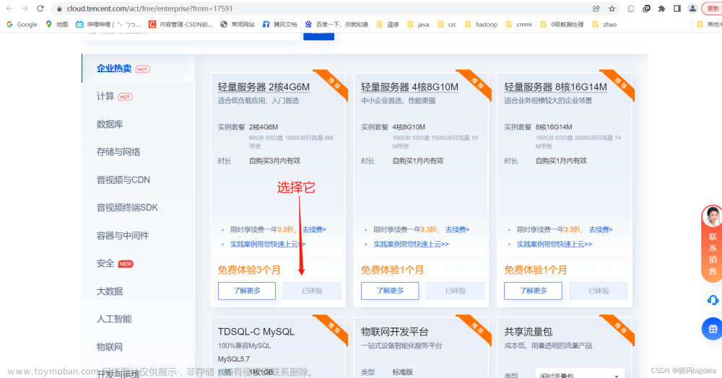722x378 pixels.
Task: Click the 物联网开发平台 card title
Action: pos(395,332)
